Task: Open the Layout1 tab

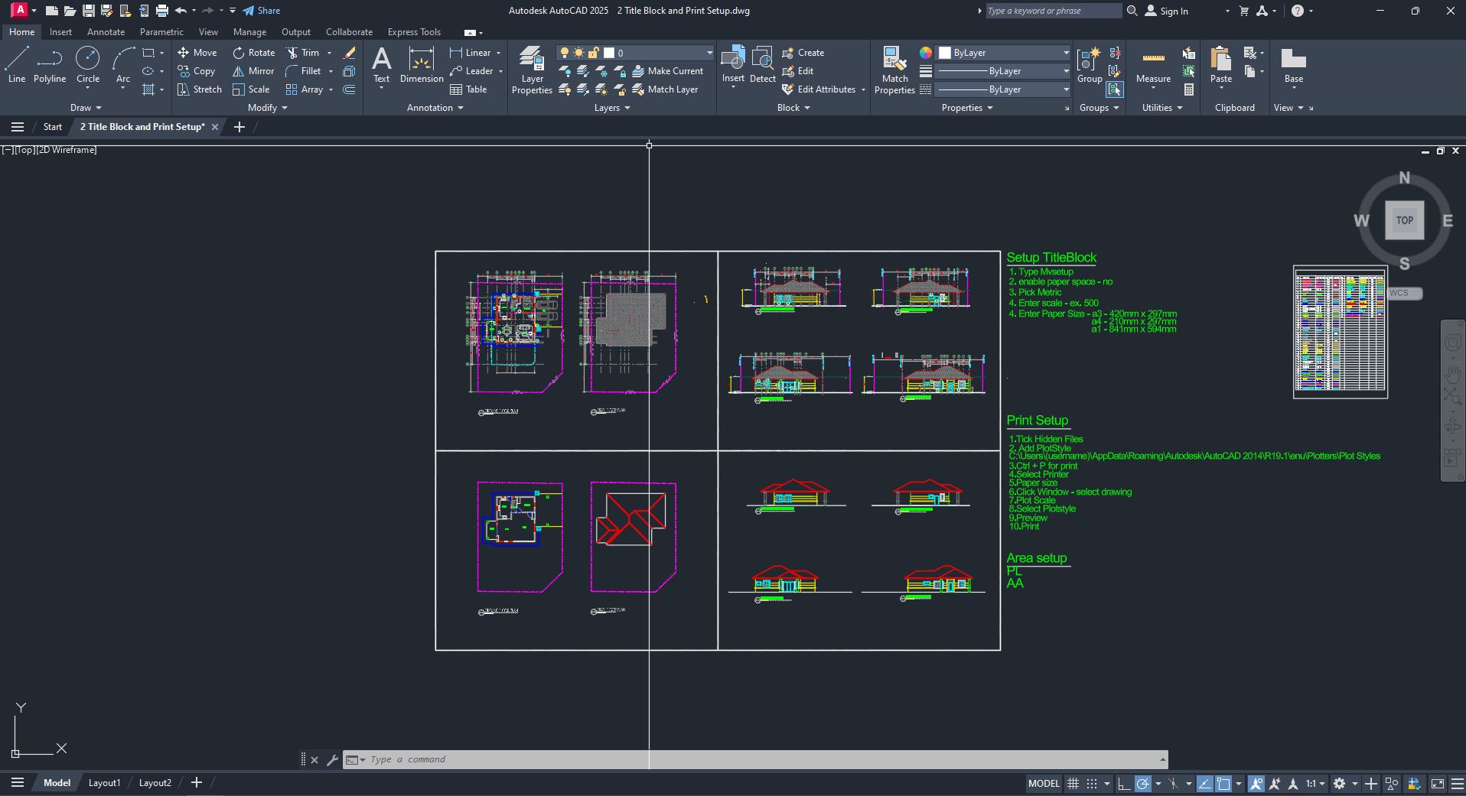Action: pos(104,782)
